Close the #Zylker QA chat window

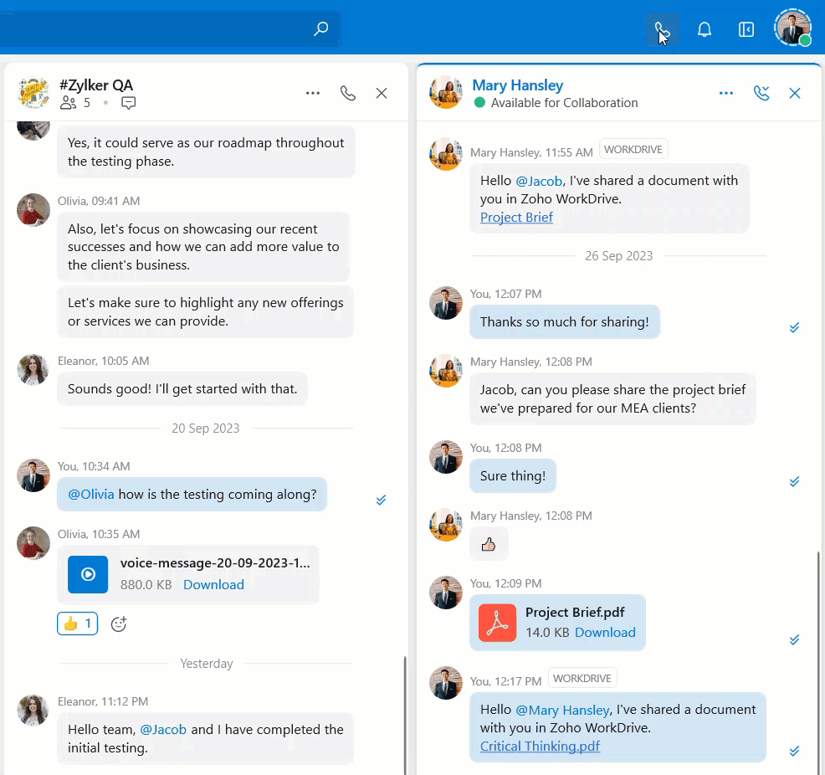(382, 93)
